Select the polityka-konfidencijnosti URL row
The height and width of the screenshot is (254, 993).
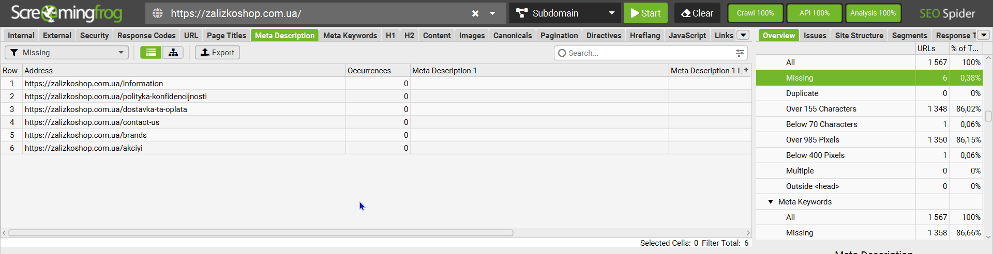coord(376,97)
